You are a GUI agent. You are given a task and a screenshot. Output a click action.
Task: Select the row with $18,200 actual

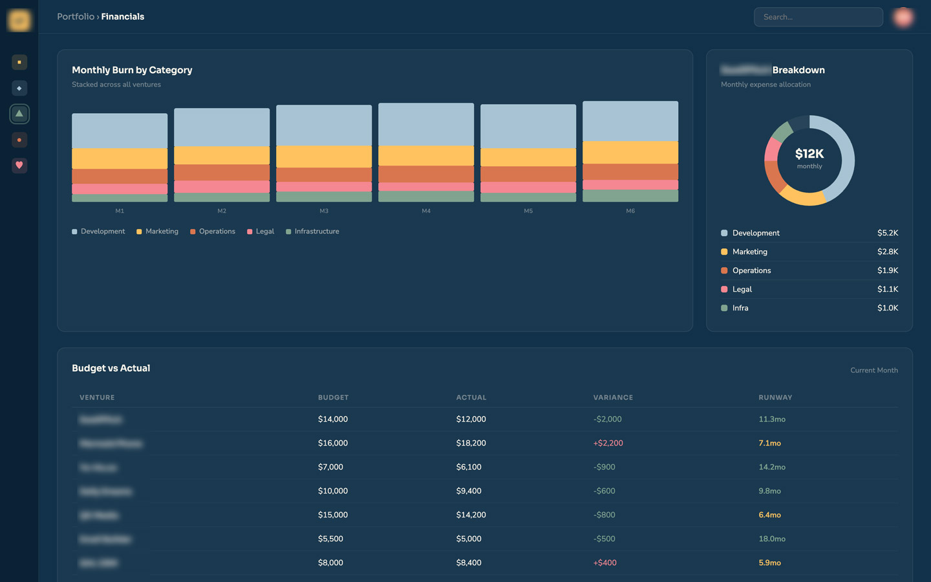(x=485, y=443)
